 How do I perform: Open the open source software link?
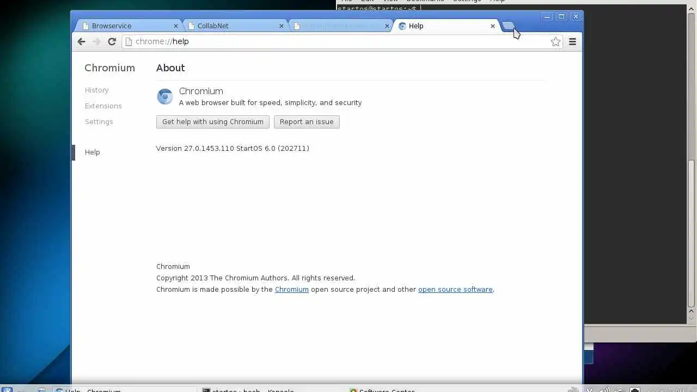tap(455, 289)
